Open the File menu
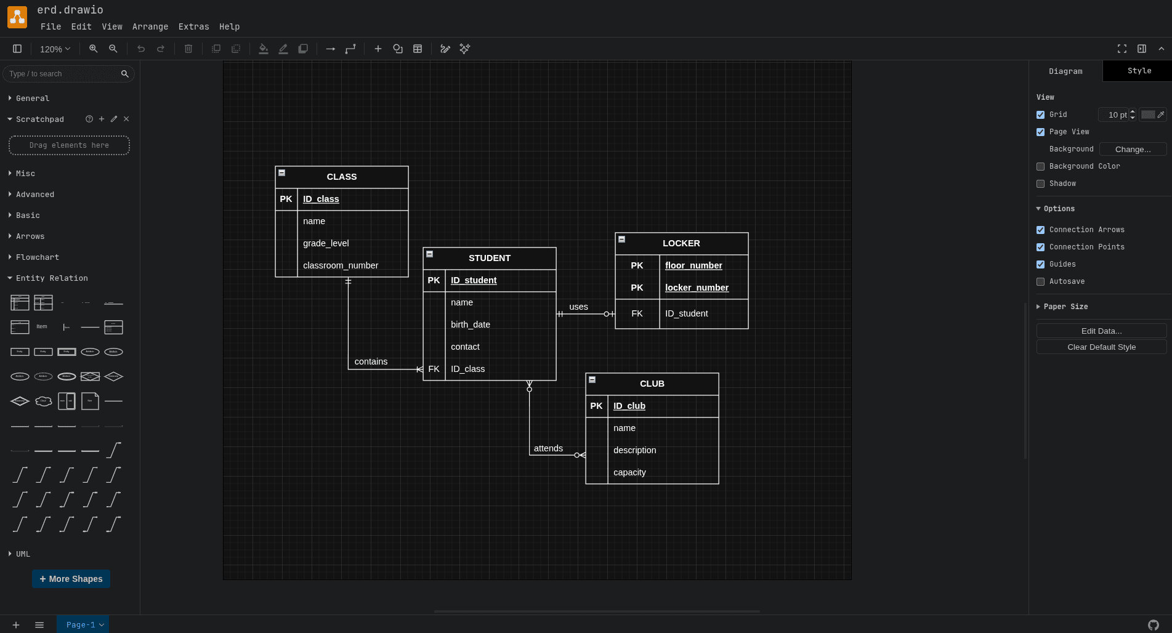This screenshot has width=1172, height=633. coord(51,26)
